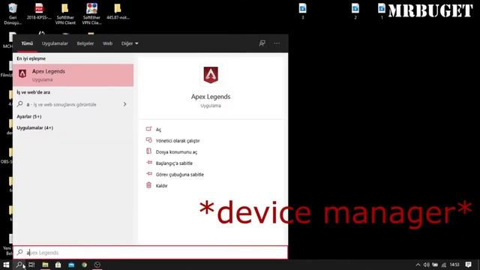Switch to the Belgeler tab
Image resolution: width=480 pixels, height=270 pixels.
point(85,43)
